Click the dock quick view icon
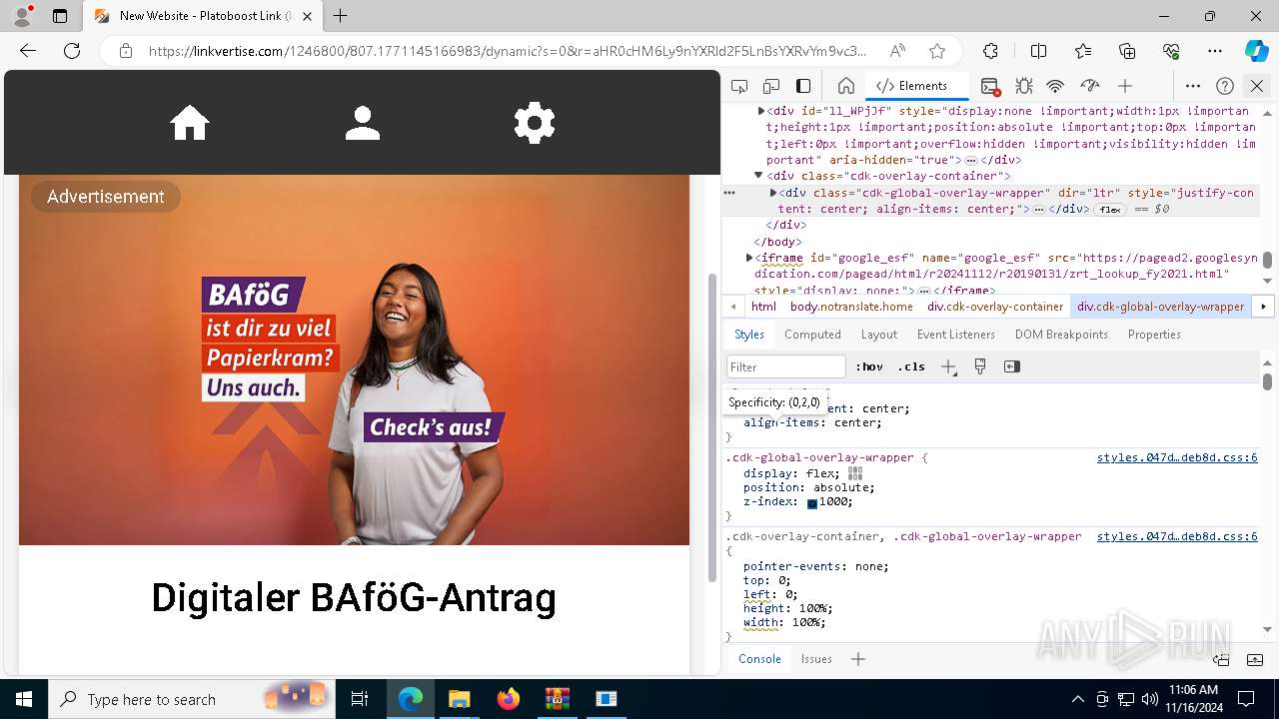The image size is (1279, 719). click(1221, 659)
